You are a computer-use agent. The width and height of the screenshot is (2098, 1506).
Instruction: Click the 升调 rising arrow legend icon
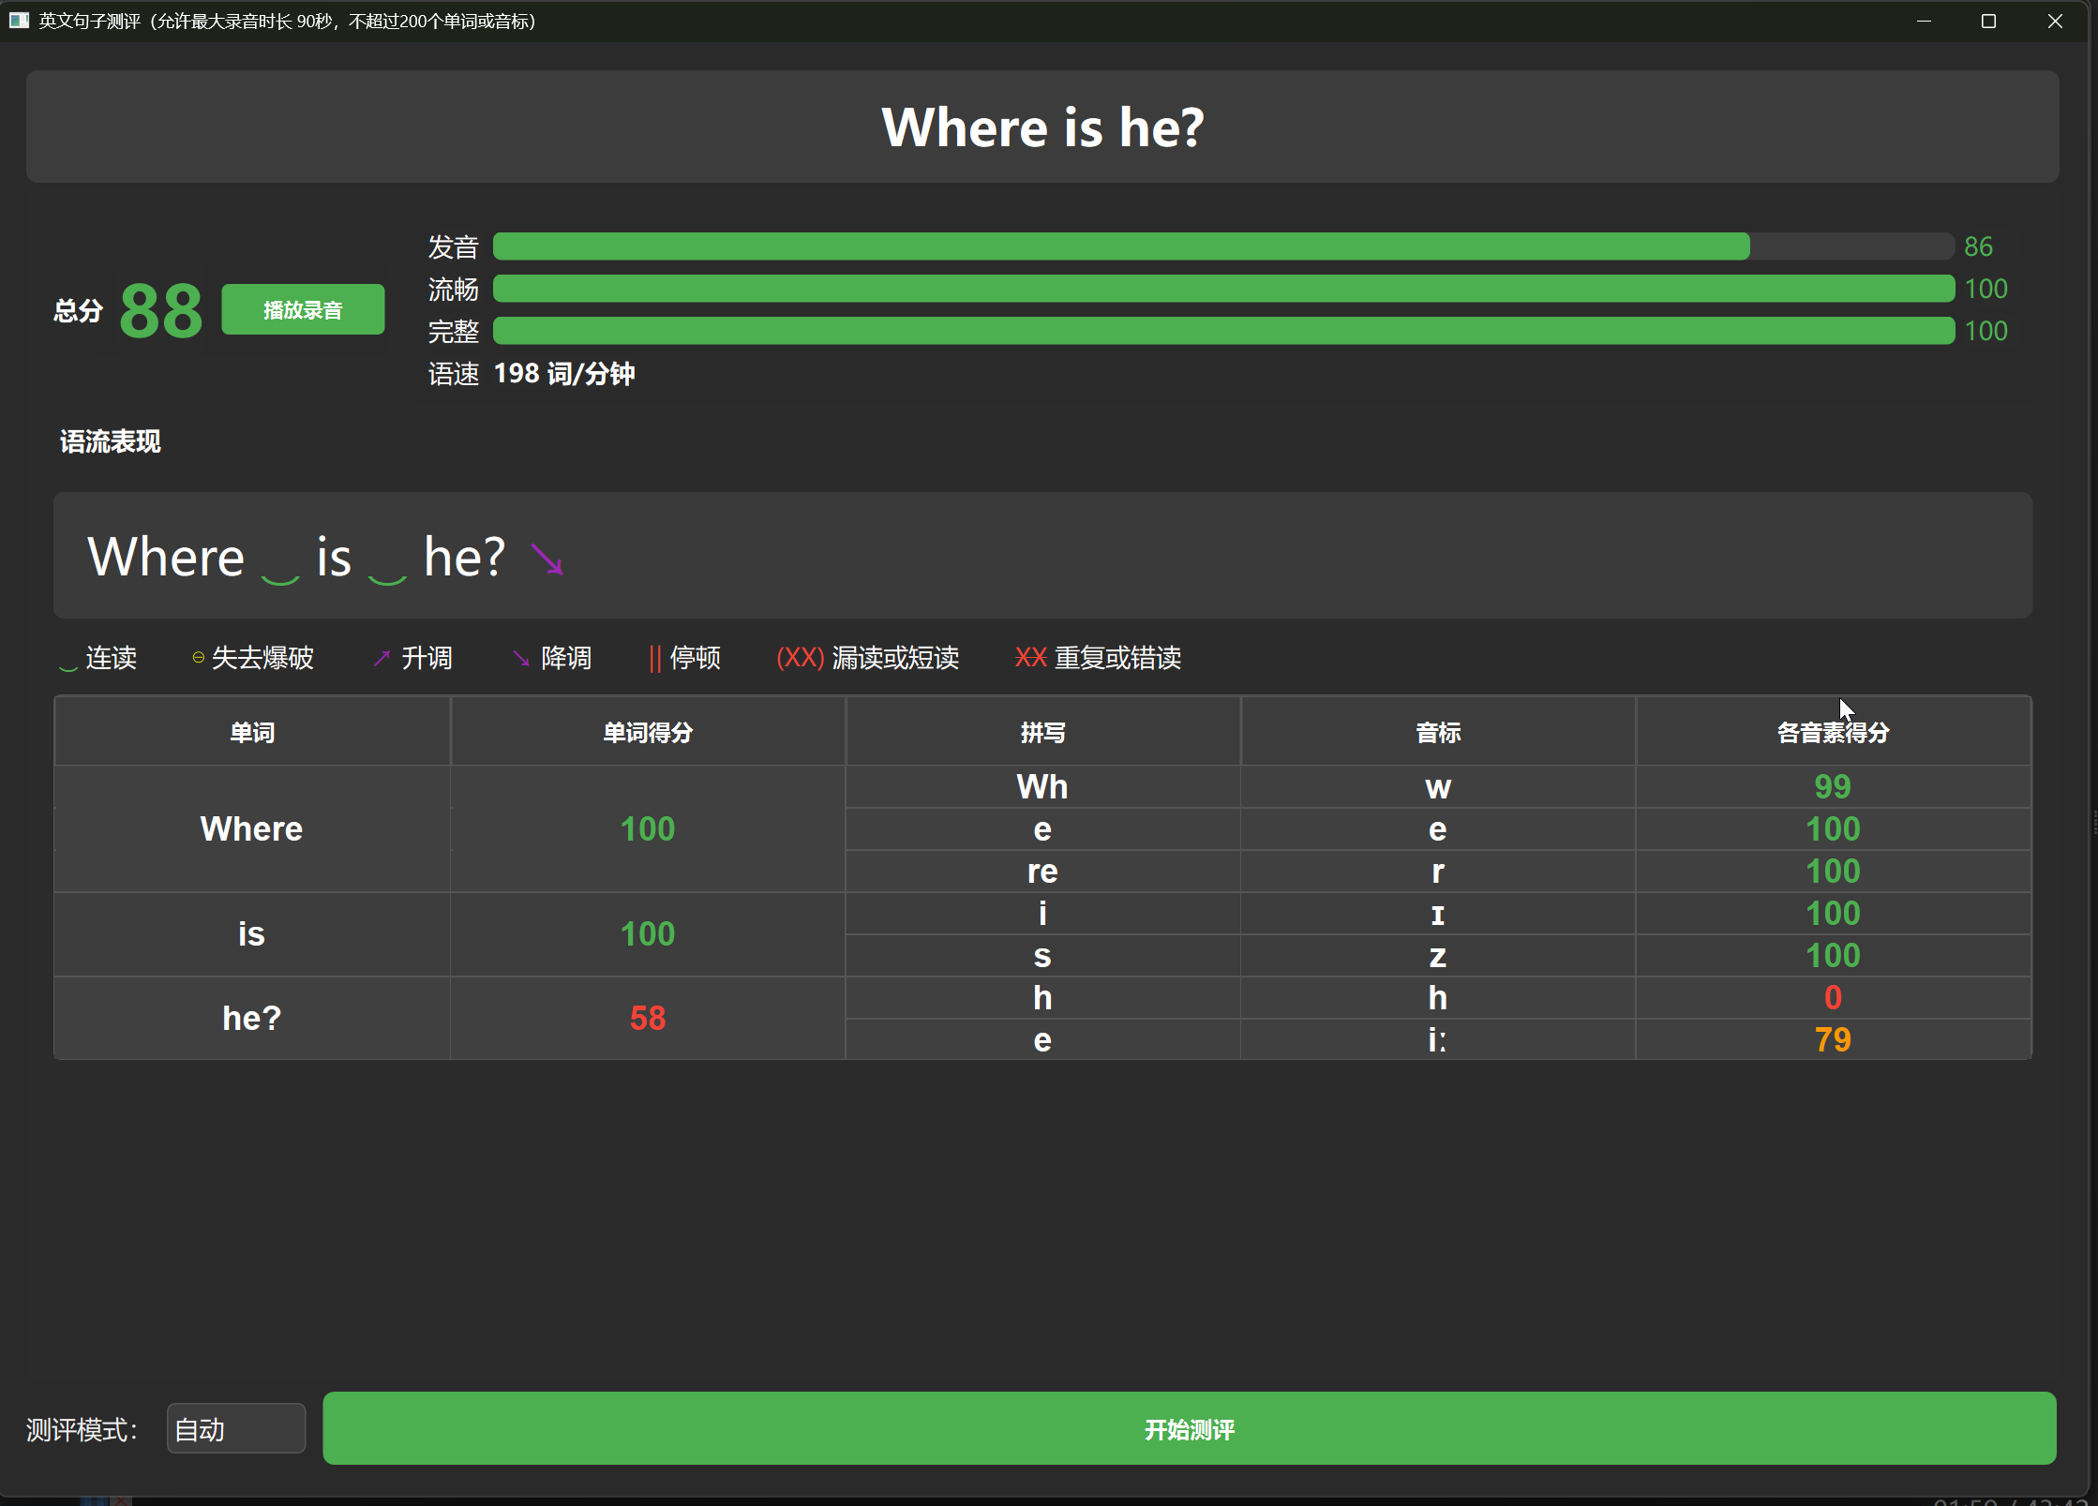pos(382,659)
